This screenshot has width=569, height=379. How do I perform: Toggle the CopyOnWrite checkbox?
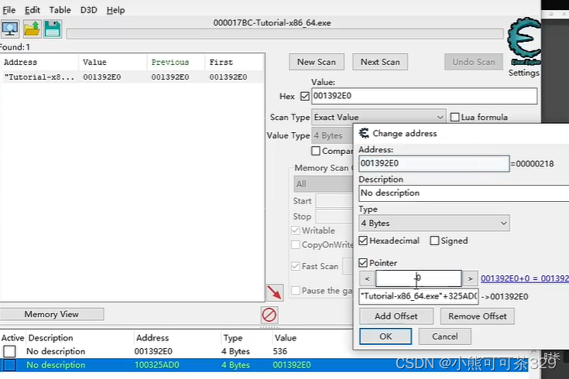296,245
